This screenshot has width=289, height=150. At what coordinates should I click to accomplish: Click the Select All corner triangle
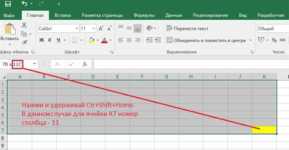point(4,77)
